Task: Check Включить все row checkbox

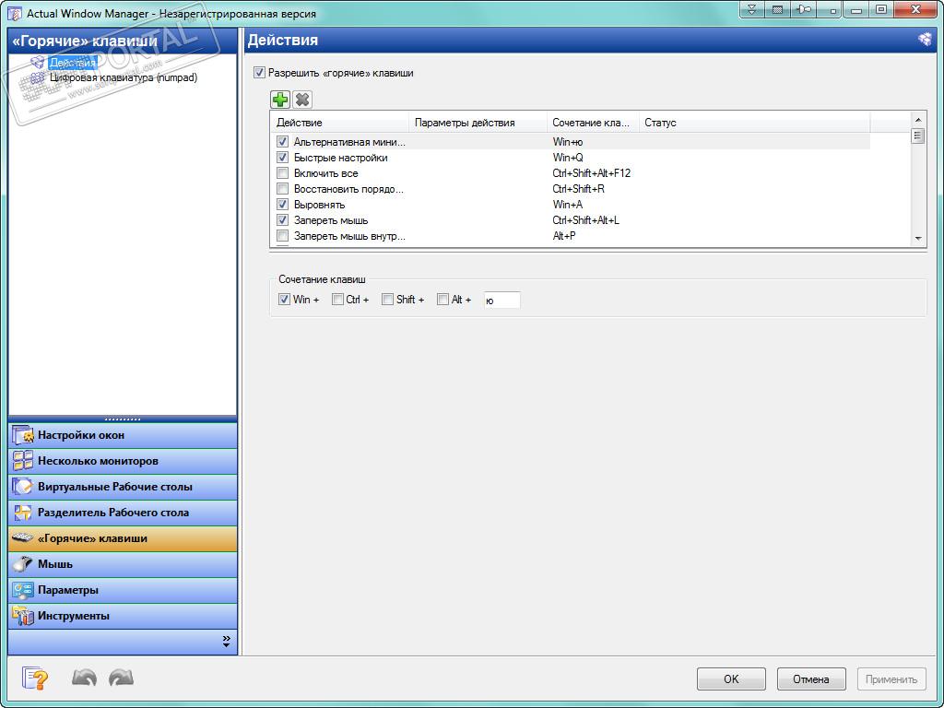Action: pos(282,173)
